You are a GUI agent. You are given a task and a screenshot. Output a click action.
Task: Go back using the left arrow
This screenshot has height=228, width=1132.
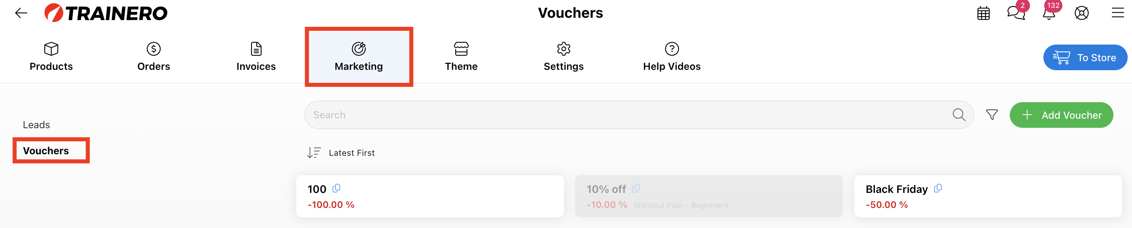pos(21,13)
